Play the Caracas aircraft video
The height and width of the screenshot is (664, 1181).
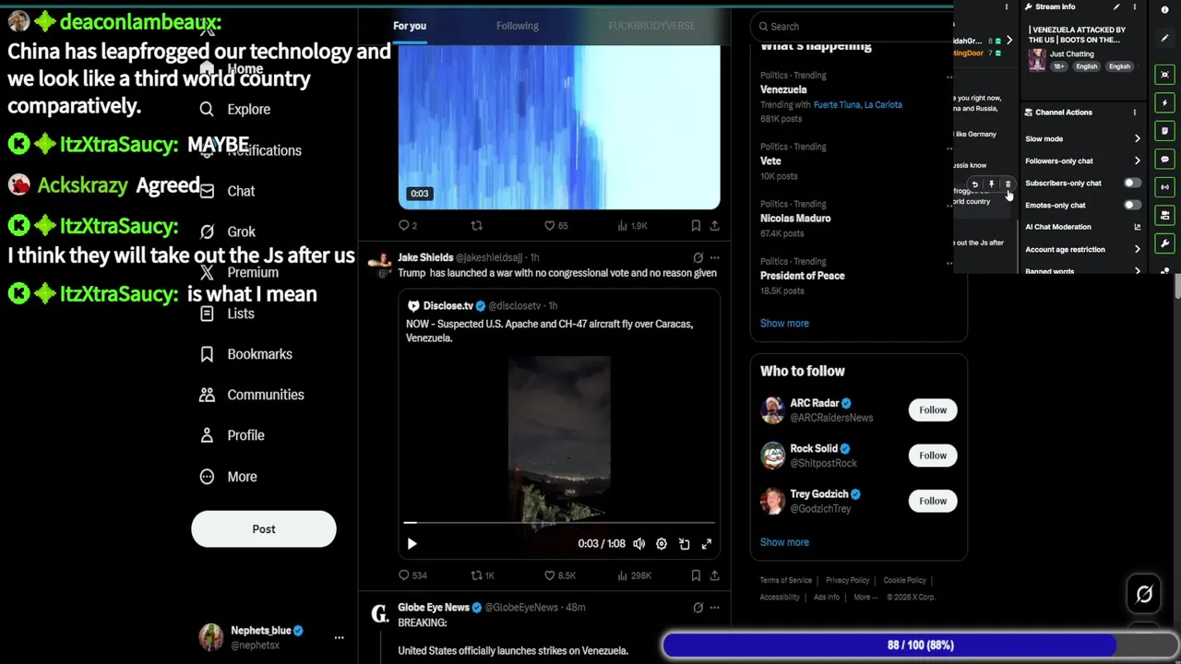click(x=412, y=544)
